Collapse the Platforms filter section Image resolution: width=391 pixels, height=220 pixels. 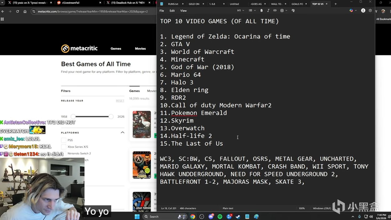point(122,132)
